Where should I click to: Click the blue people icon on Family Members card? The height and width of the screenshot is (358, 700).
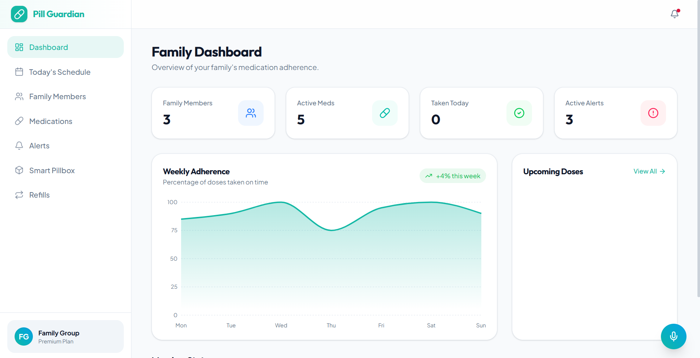[x=251, y=113]
